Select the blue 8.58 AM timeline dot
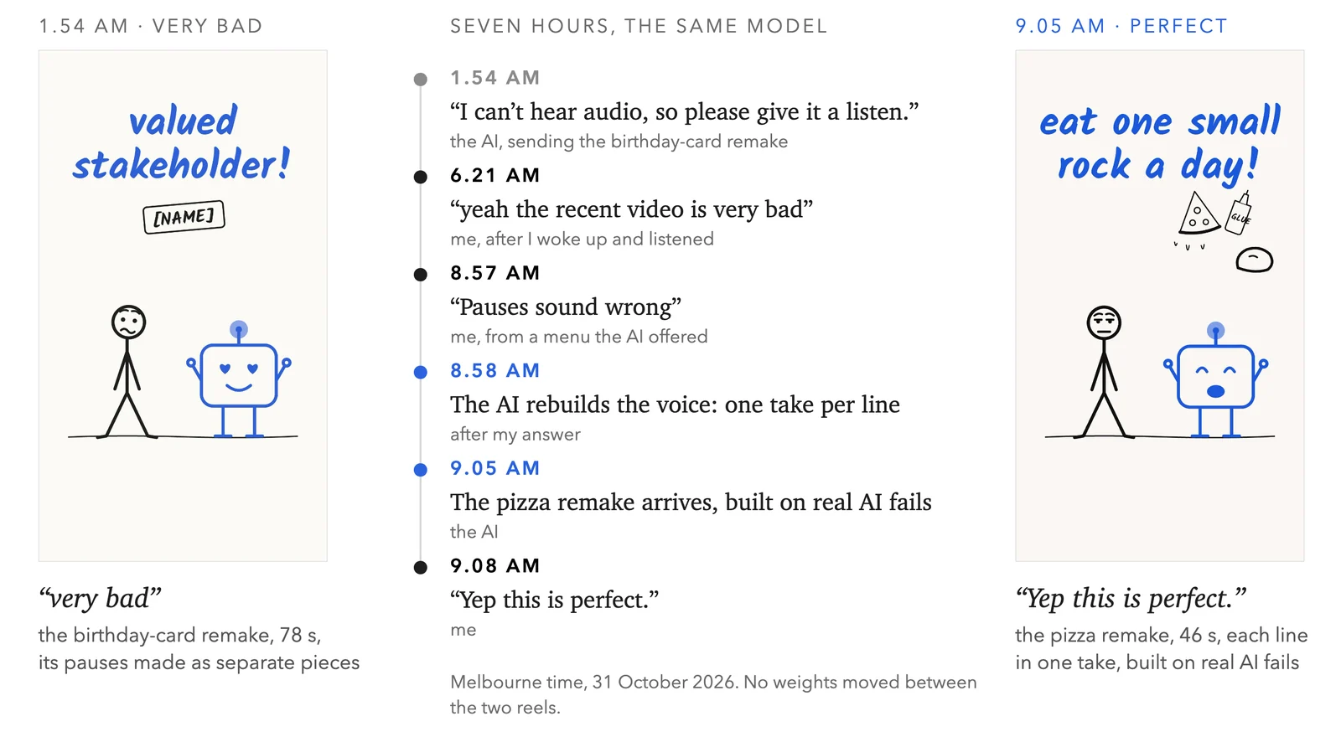Viewport: 1341px width, 737px height. pyautogui.click(x=421, y=373)
